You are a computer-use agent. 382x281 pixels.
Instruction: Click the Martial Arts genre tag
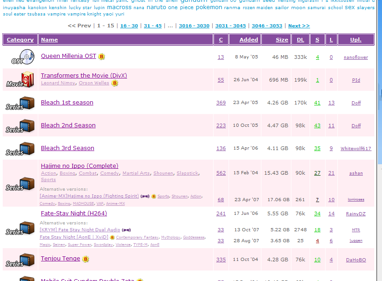click(x=136, y=173)
